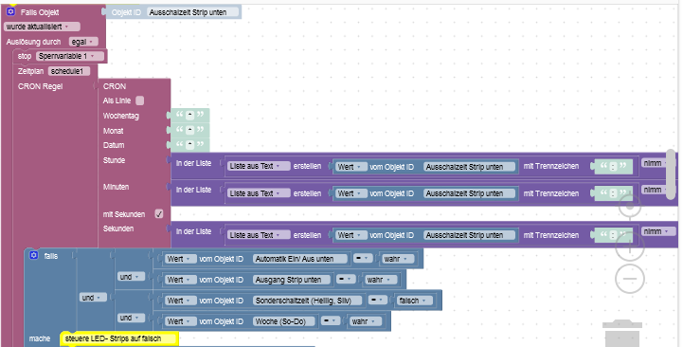Viewport: 683px width, 347px height.
Task: Select the yellow comment steuere LED- Strips auf falsch
Action: [119, 338]
